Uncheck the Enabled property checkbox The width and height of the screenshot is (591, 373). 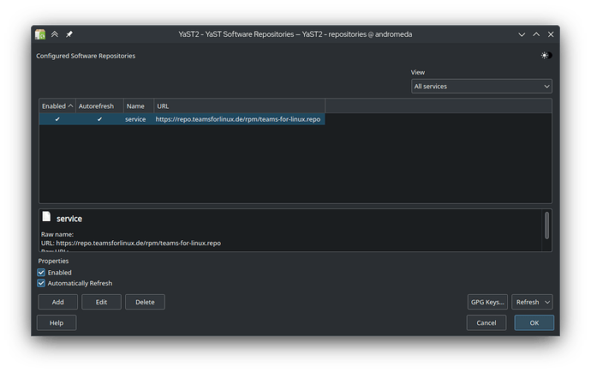coord(42,273)
